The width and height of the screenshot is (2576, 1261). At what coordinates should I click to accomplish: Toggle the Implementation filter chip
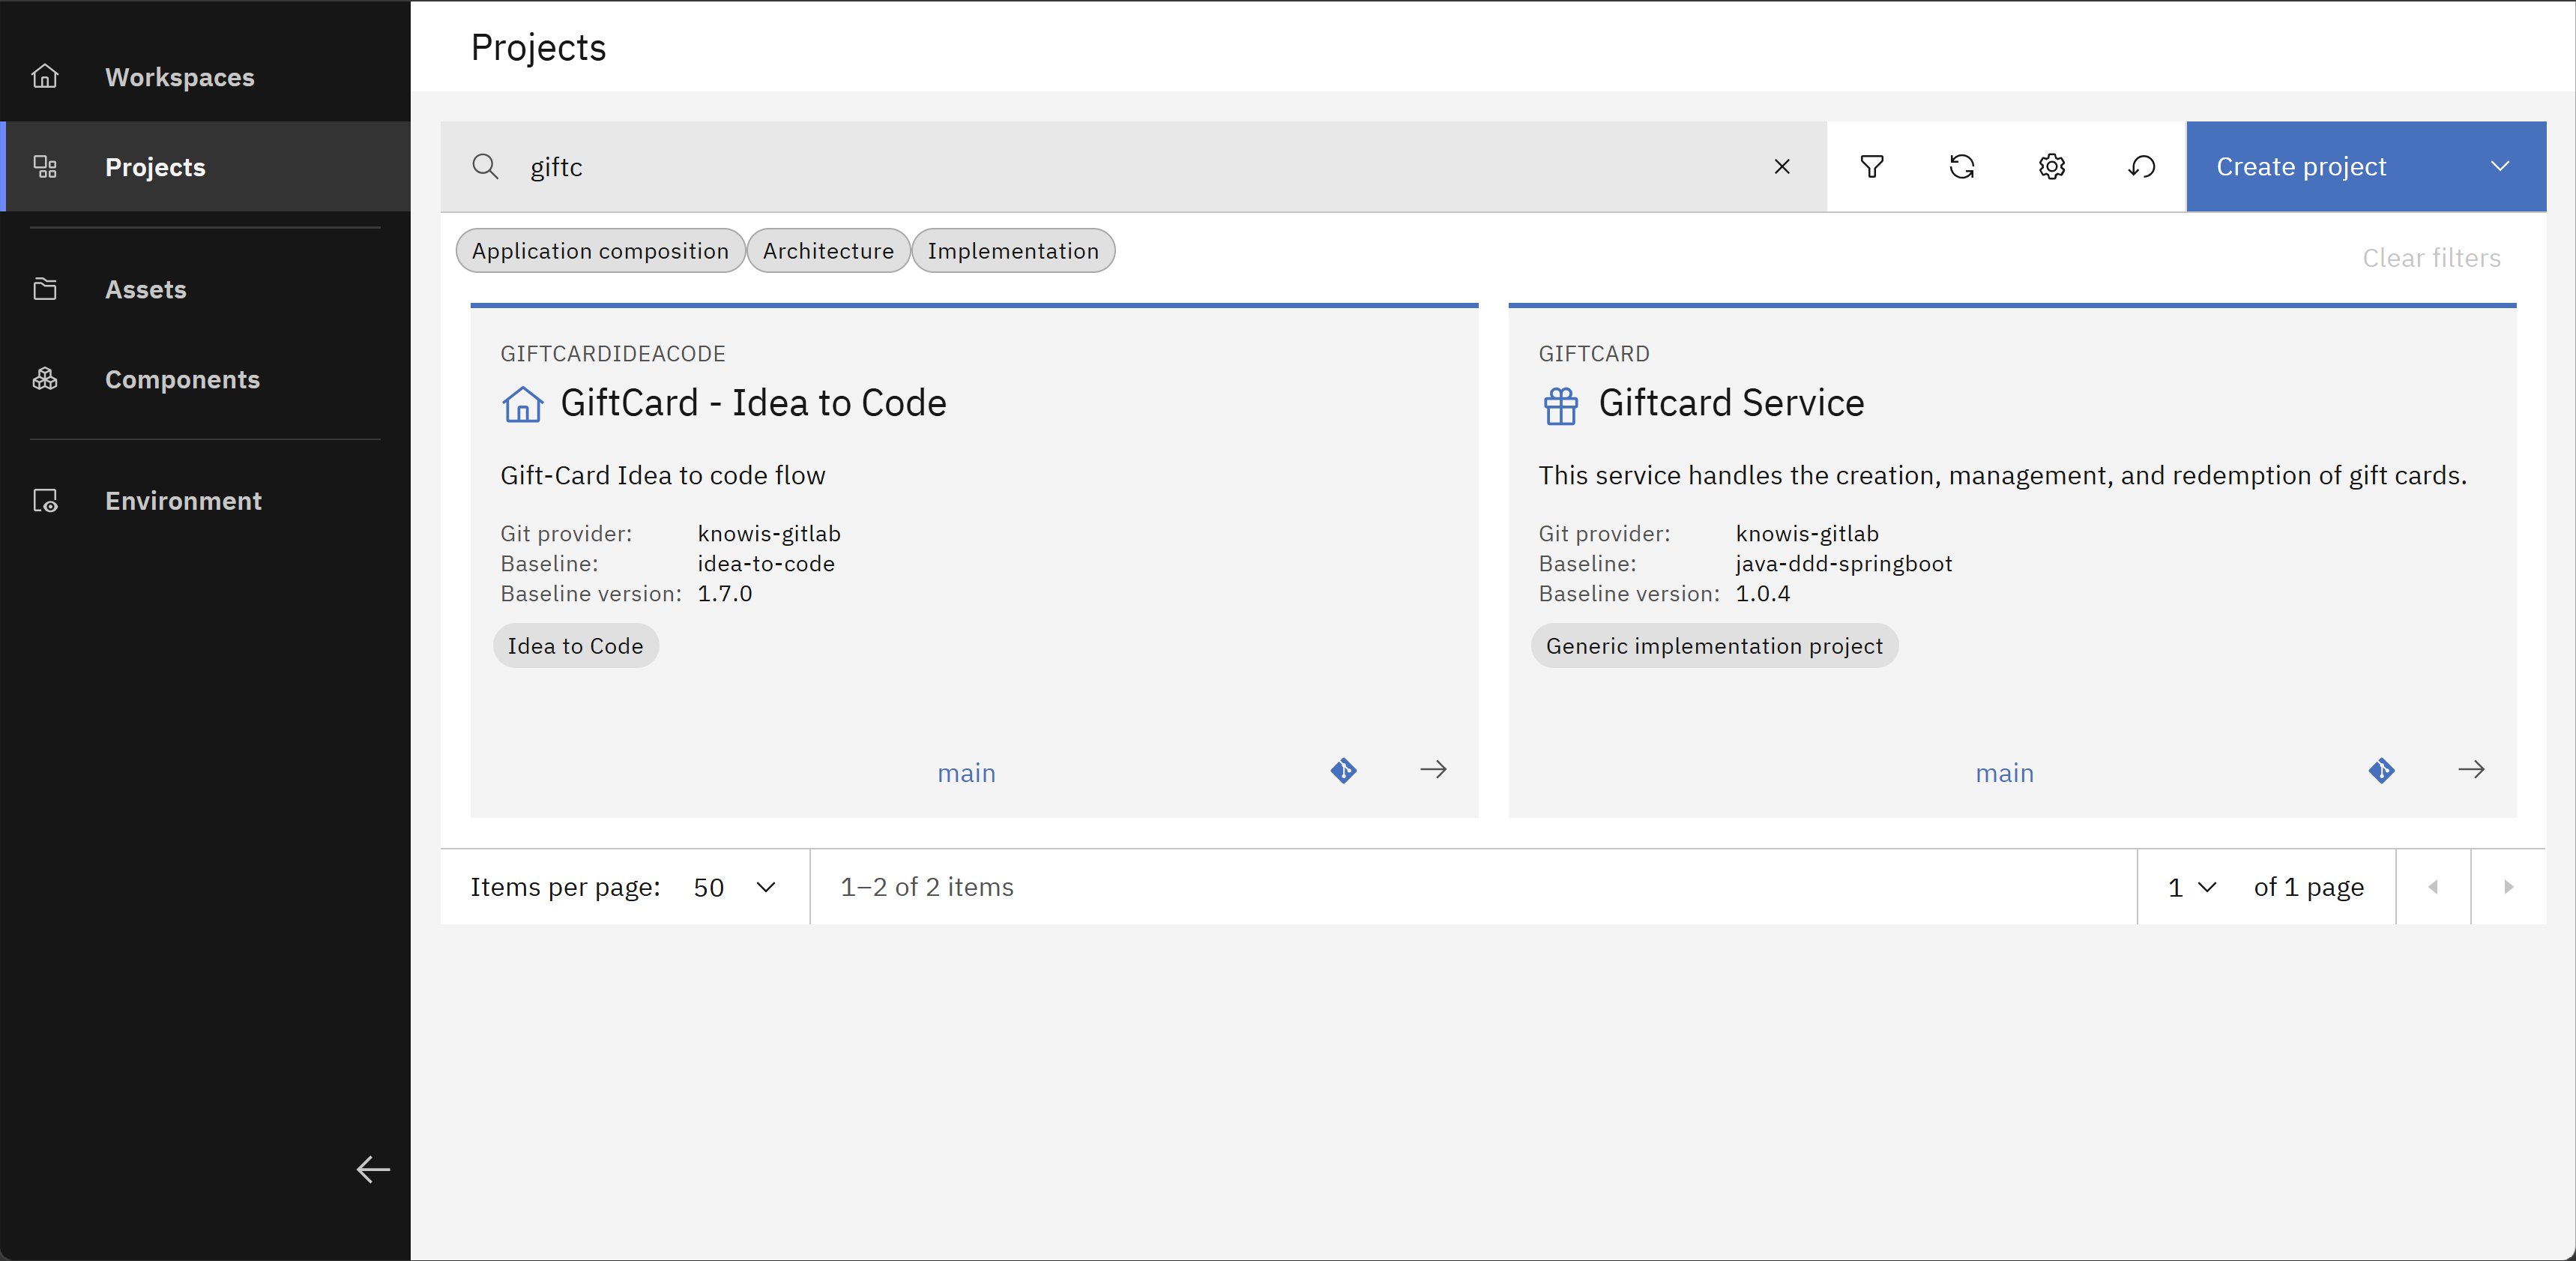(x=1013, y=251)
